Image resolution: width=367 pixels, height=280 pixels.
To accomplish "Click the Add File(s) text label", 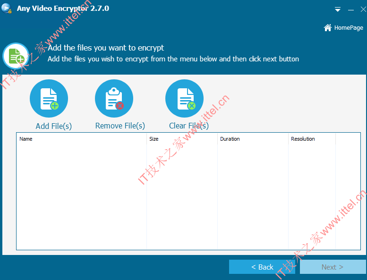I will point(53,126).
